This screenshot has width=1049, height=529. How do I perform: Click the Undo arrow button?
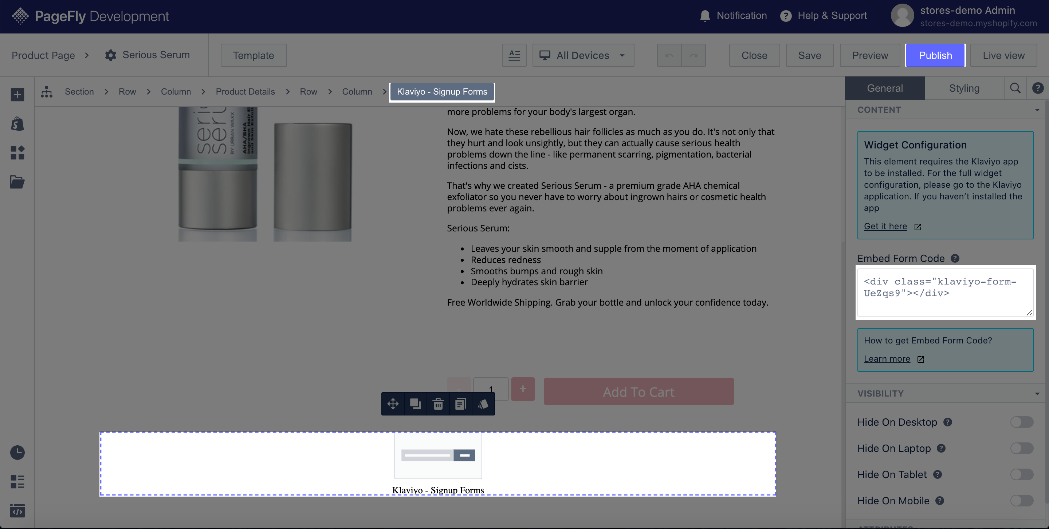(x=669, y=55)
